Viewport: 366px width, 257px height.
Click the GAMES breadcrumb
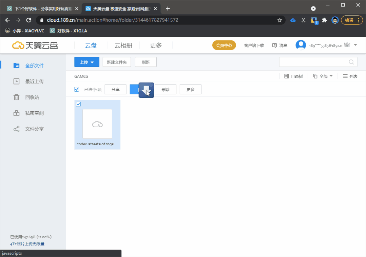click(81, 76)
